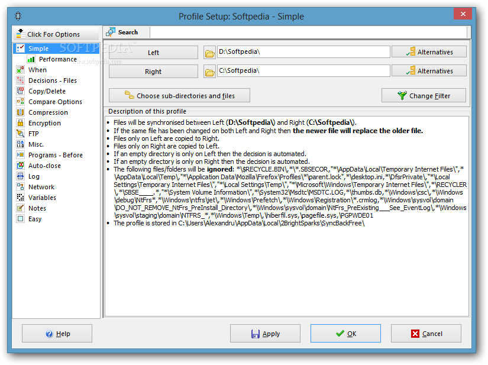Focus the Search text field
Image resolution: width=488 pixels, height=365 pixels.
tap(308, 33)
